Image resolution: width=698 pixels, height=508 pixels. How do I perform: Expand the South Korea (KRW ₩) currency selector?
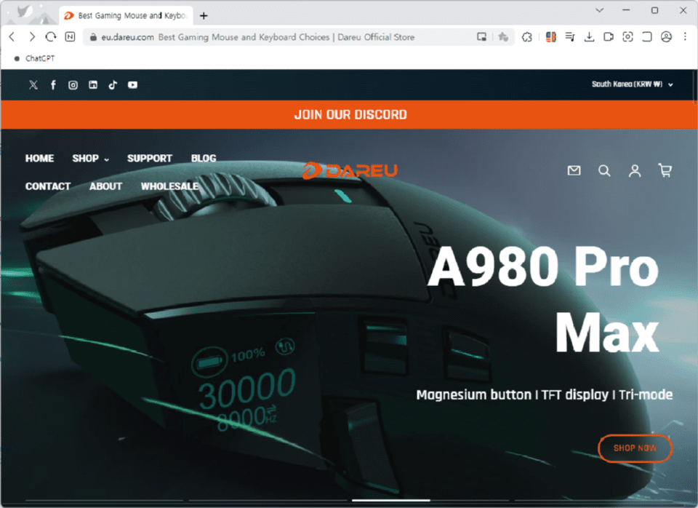click(x=632, y=84)
